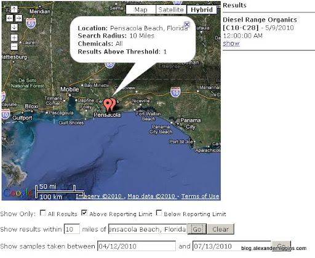Click the right red map marker
This screenshot has width=315, height=258.
click(113, 103)
